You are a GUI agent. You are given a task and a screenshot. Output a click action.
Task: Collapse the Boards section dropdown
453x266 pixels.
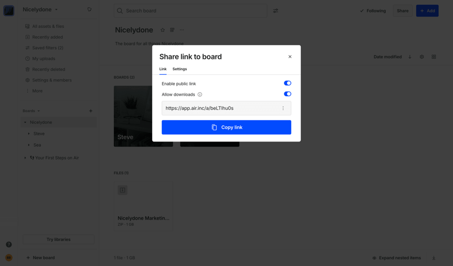pyautogui.click(x=31, y=111)
